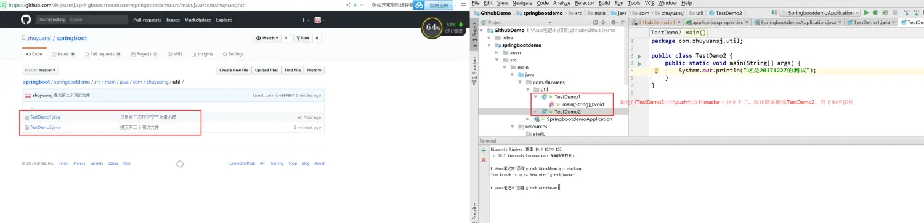Click the 64% CPU gauge widget

(x=432, y=28)
